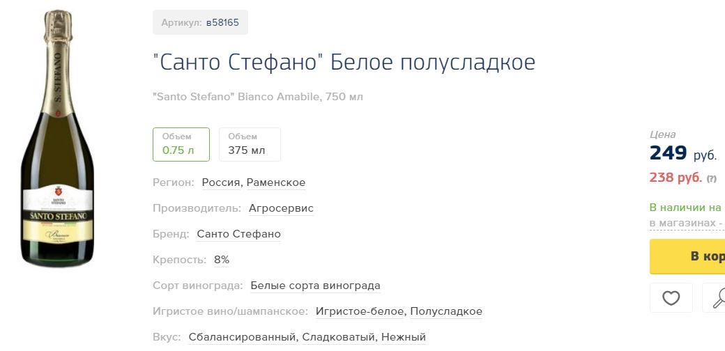Image resolution: width=725 pixels, height=351 pixels.
Task: Open the Санто Стефано brand link
Action: point(238,234)
